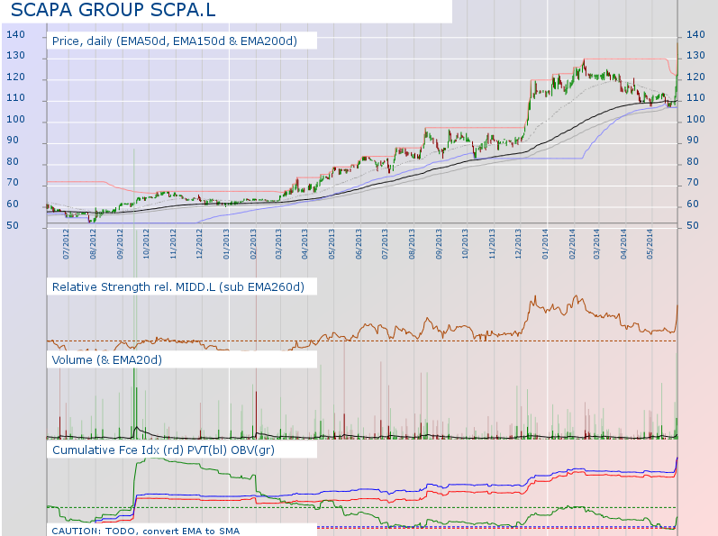Click the 01/2013 date axis label
The height and width of the screenshot is (536, 718).
point(226,244)
